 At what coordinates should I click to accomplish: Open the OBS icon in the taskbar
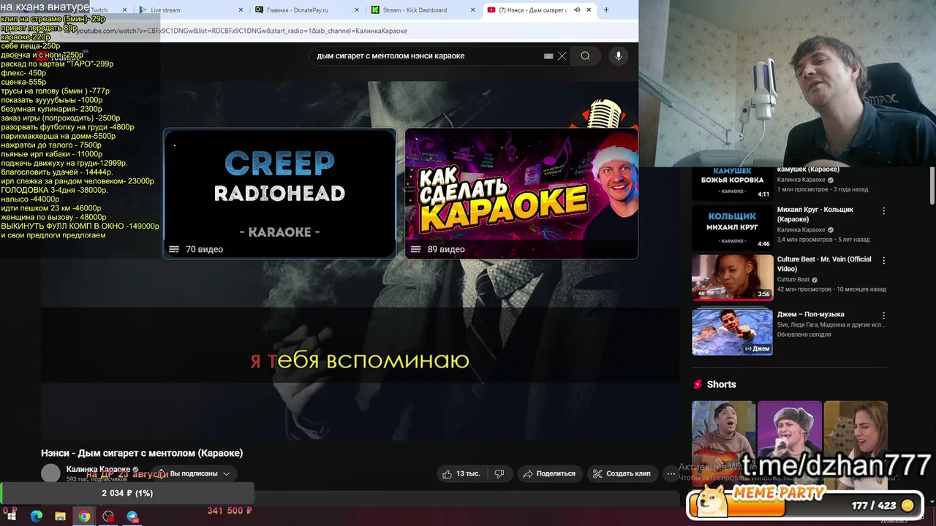(109, 517)
